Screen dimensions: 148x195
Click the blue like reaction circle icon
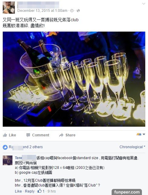5,147
